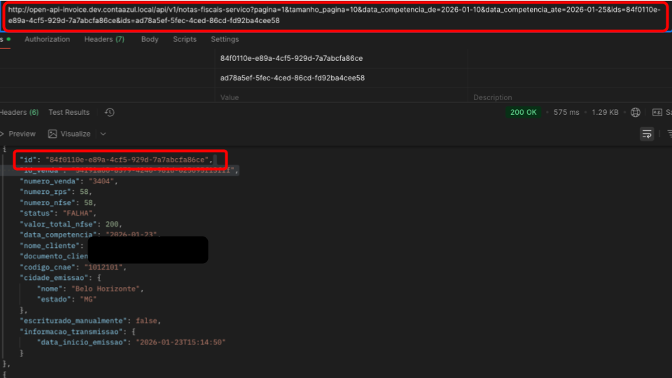Click the empty Description placeholder field
The height and width of the screenshot is (378, 672).
click(570, 98)
